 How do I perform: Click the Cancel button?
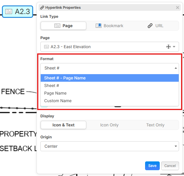[170, 166]
